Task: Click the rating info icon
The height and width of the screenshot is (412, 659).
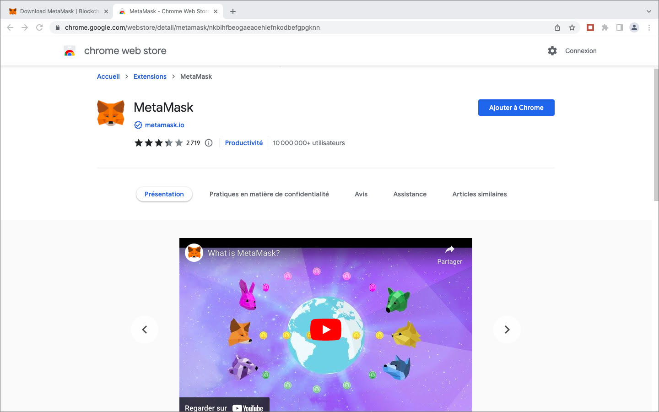Action: click(x=209, y=143)
